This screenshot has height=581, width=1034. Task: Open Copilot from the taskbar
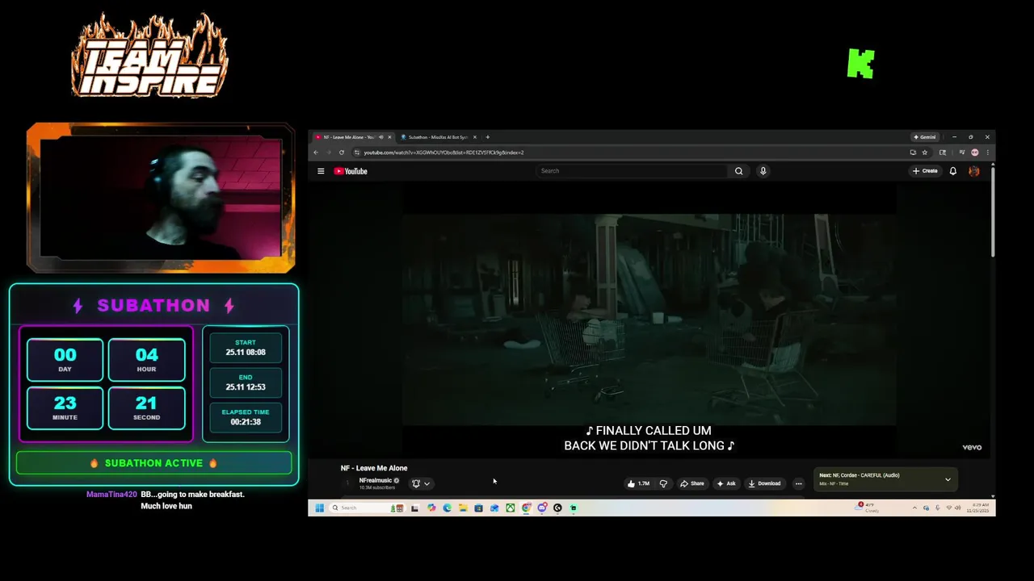click(x=431, y=508)
